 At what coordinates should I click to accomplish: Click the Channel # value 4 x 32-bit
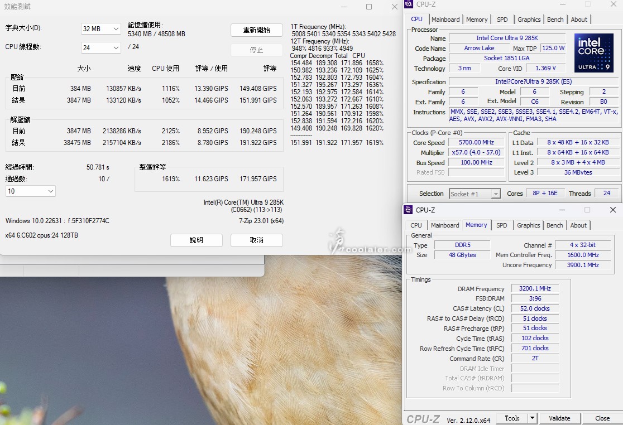click(x=583, y=245)
